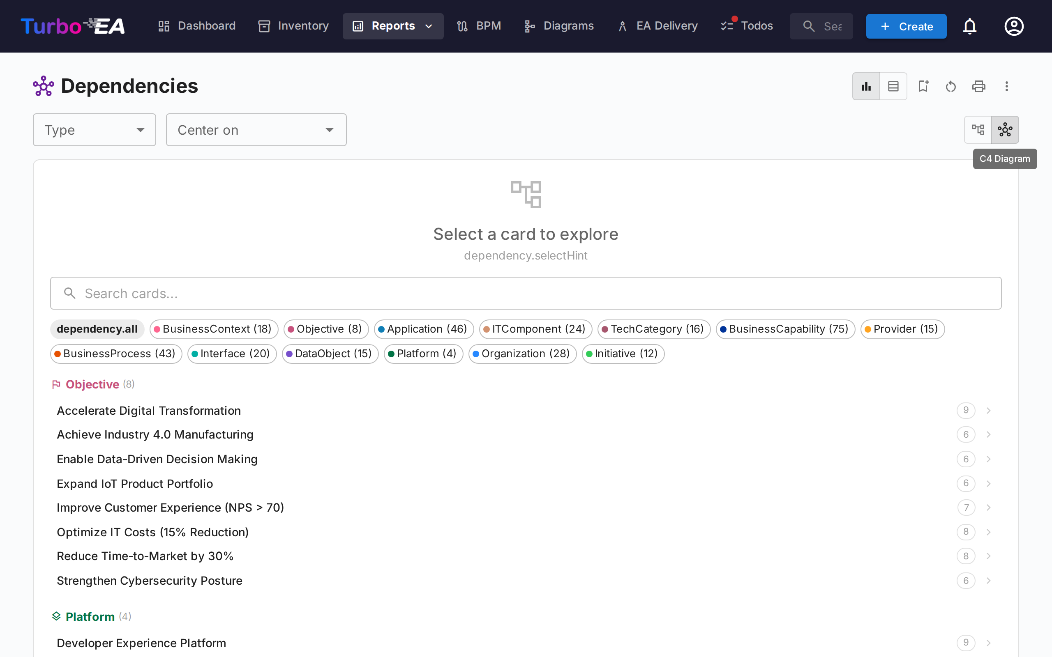The width and height of the screenshot is (1052, 657).
Task: Open Accelerate Digital Transformation card
Action: coord(149,410)
